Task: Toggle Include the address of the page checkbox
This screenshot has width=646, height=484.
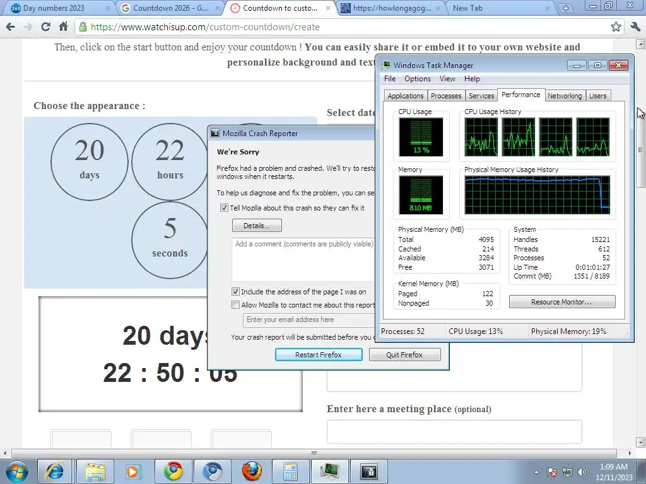Action: (235, 292)
